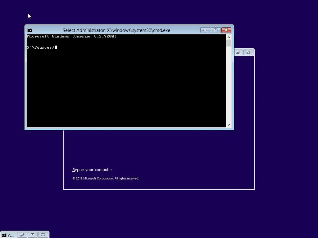
Task: Click the 2012 Microsoft Corporation copyright text
Action: (106, 178)
